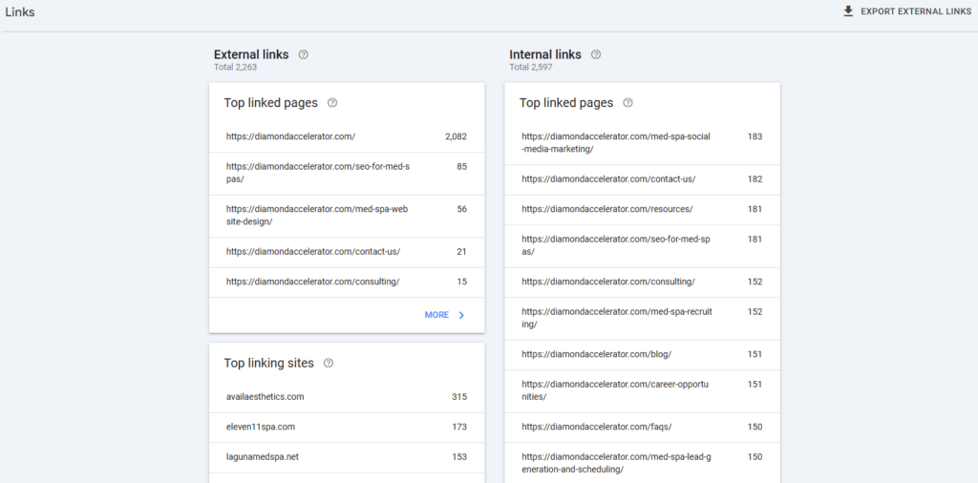Click Internal links Total 2,597 text
The height and width of the screenshot is (483, 978).
tap(531, 68)
